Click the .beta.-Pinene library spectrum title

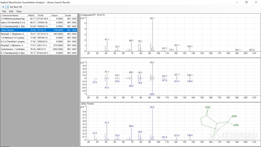click(x=87, y=104)
